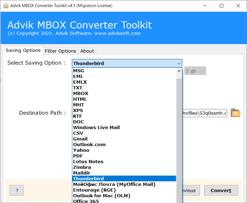Pick Zimbra from the list
This screenshot has width=247, height=203.
tap(124, 167)
